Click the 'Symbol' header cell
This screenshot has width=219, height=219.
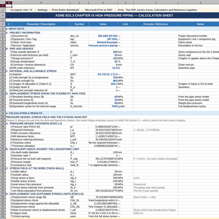(79, 24)
